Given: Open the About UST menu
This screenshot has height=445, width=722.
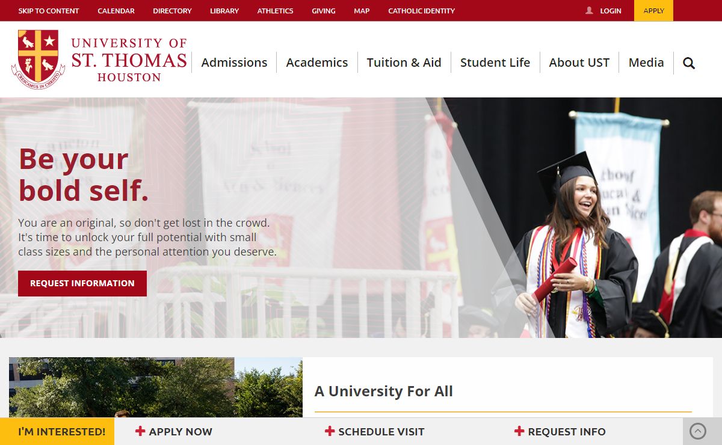Looking at the screenshot, I should [x=579, y=63].
